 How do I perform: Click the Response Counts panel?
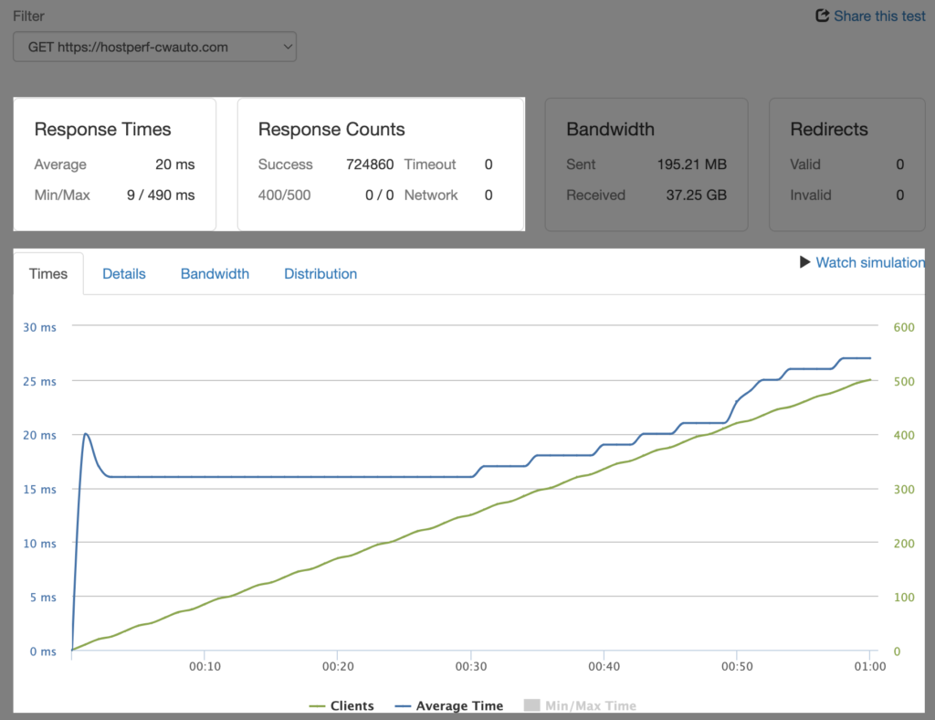click(x=381, y=164)
